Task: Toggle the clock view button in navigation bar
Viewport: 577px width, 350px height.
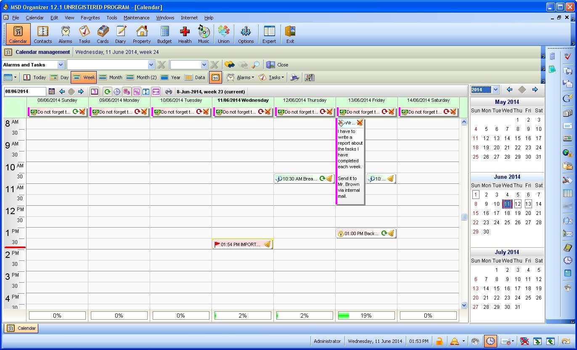Action: click(117, 91)
